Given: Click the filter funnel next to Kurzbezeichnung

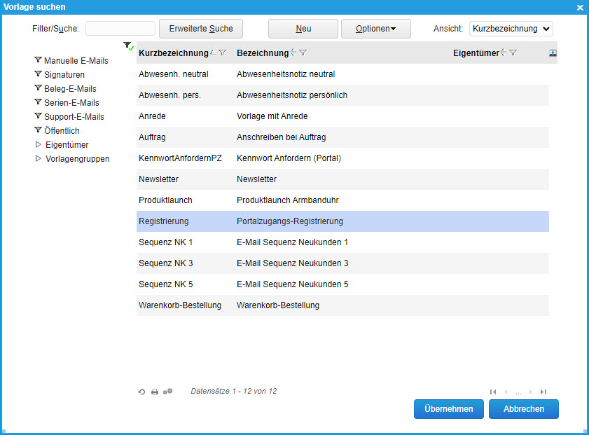Looking at the screenshot, I should pyautogui.click(x=222, y=53).
